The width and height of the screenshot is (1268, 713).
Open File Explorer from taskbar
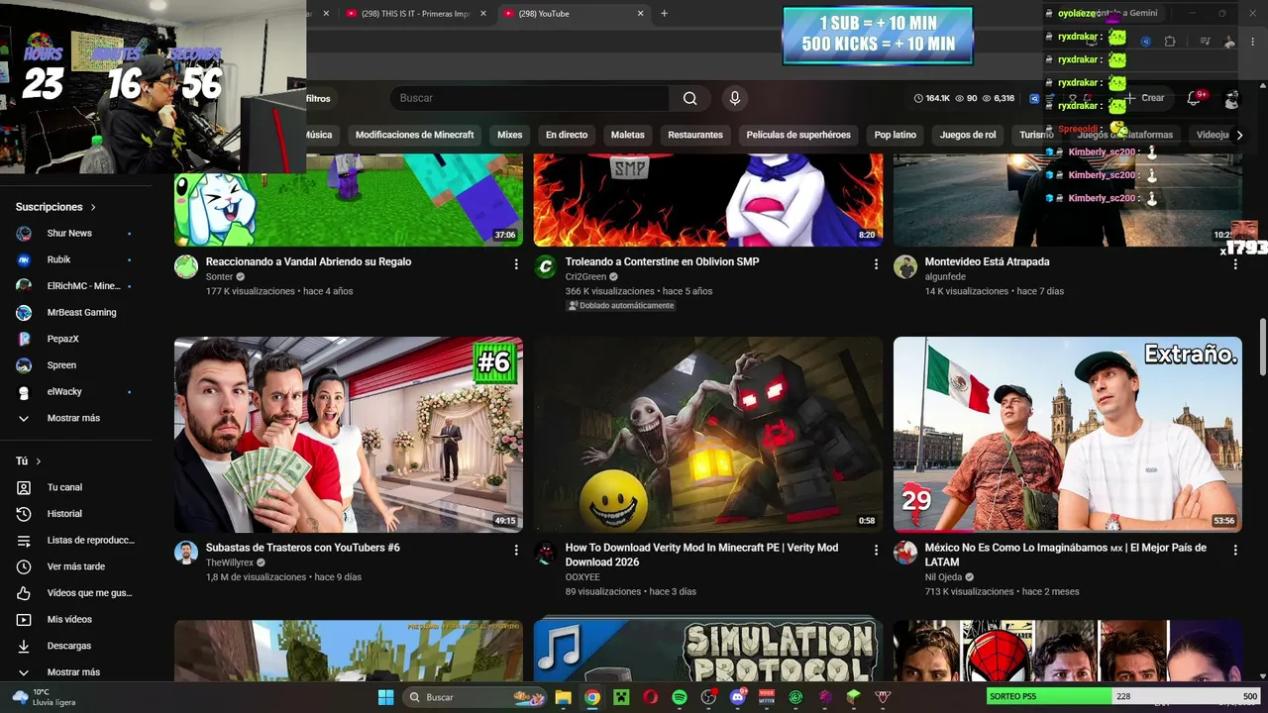pos(563,697)
